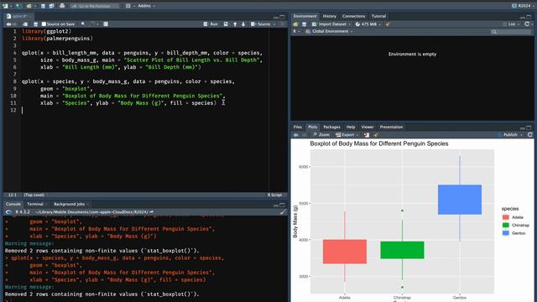The height and width of the screenshot is (302, 537).
Task: Open an existing file via the folder icon
Action: (x=29, y=6)
